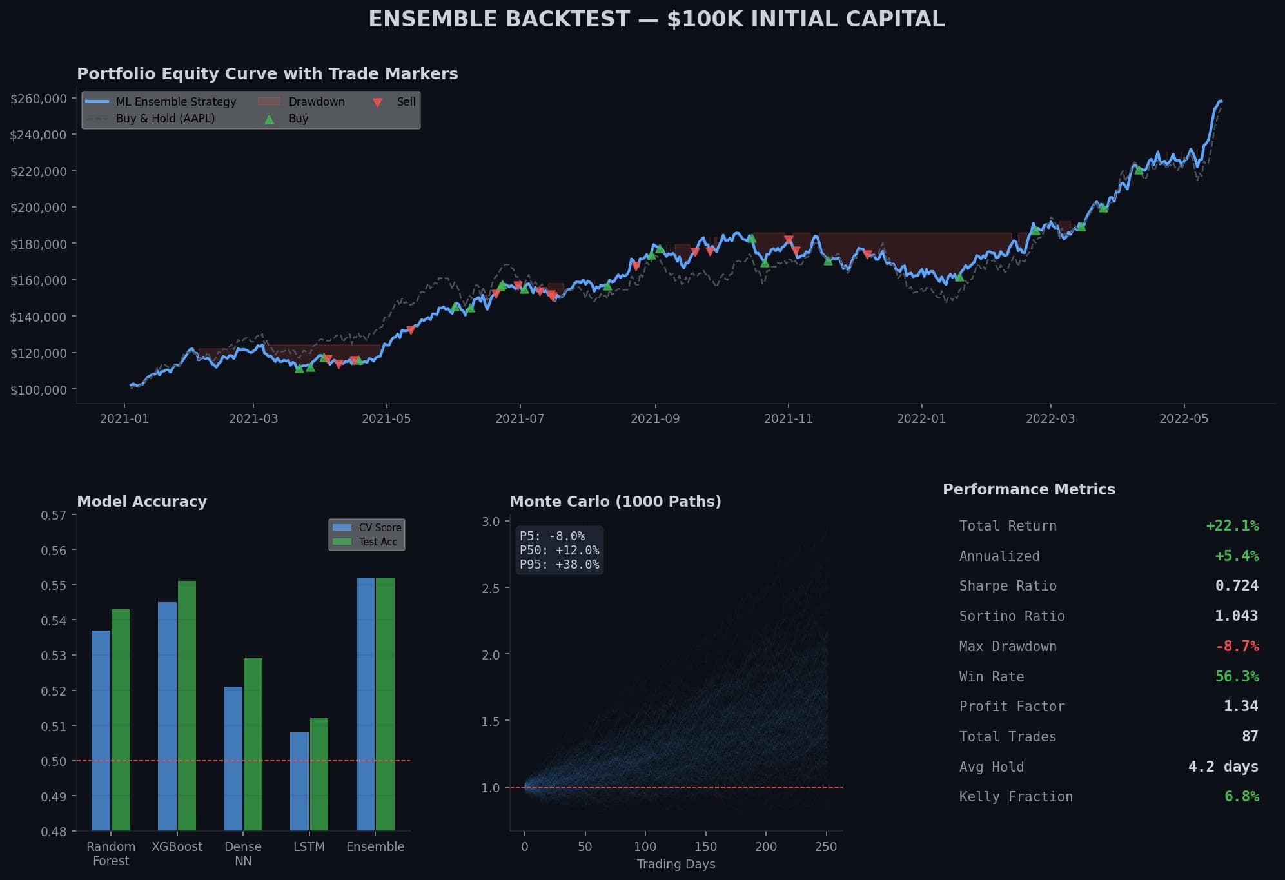Click the Drawdown swatch in the equity legend
This screenshot has width=1285, height=880.
click(269, 101)
